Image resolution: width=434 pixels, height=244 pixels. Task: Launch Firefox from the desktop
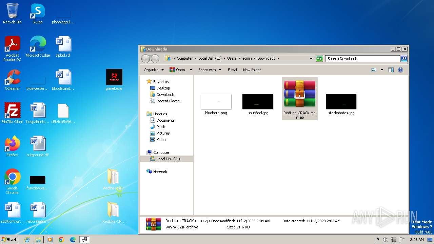click(x=12, y=146)
